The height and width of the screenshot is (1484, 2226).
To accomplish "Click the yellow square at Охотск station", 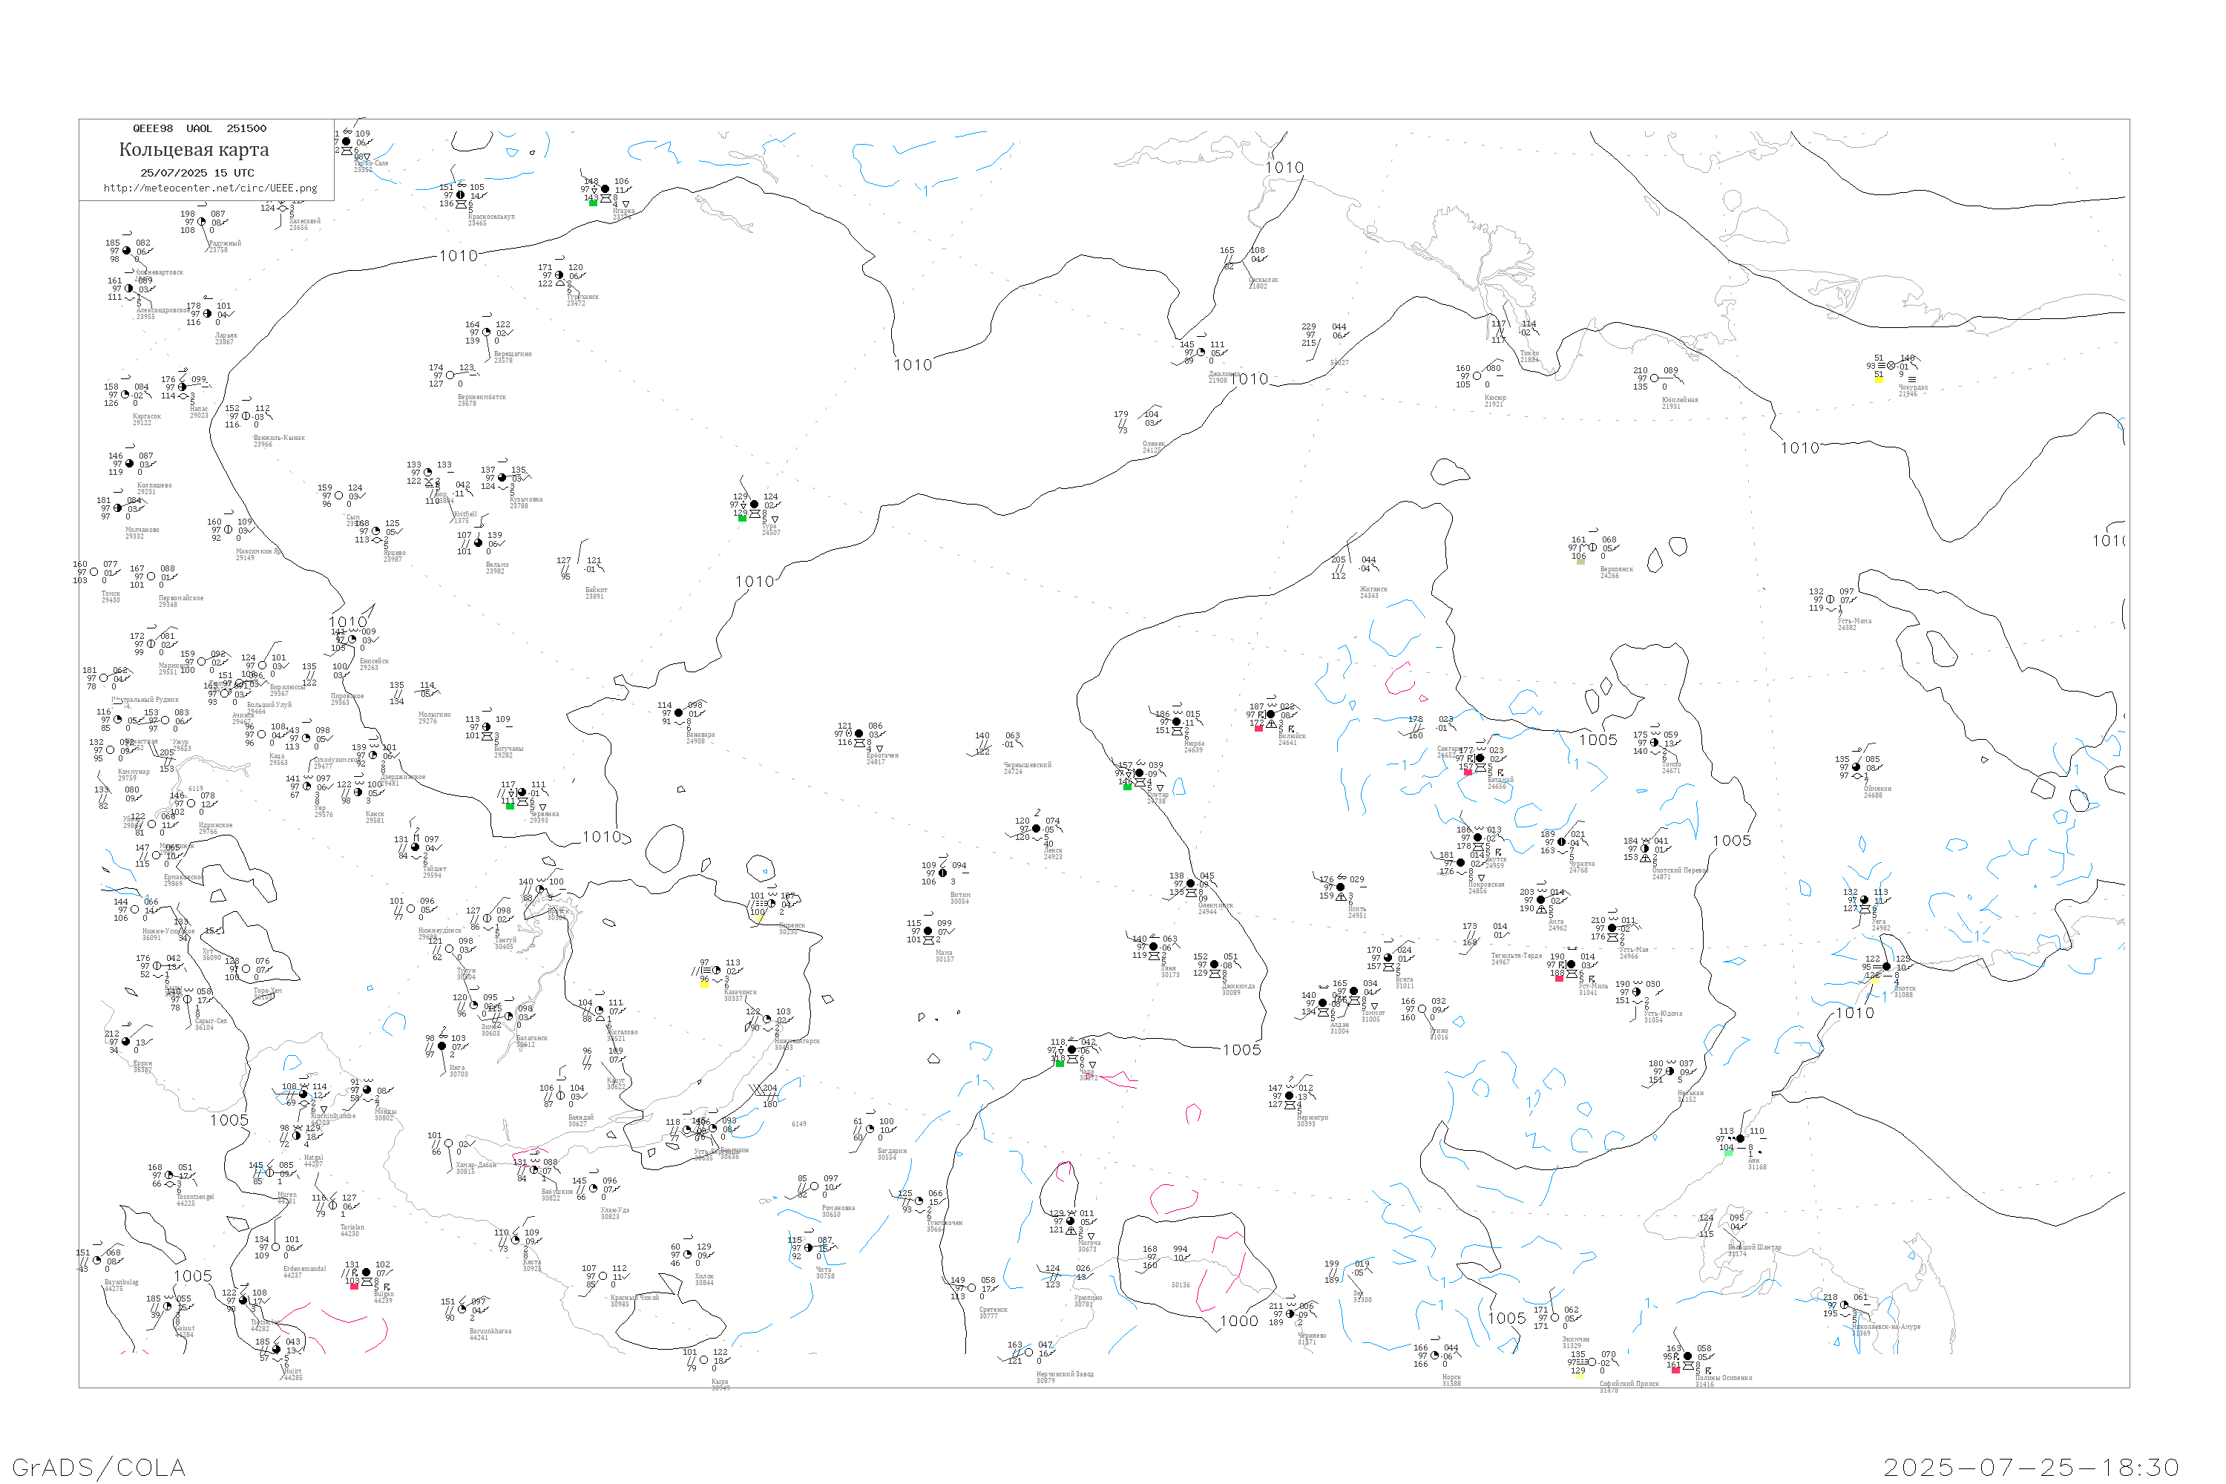I will coord(1875,980).
